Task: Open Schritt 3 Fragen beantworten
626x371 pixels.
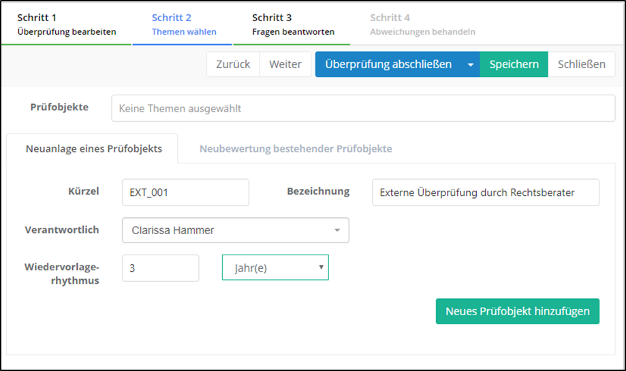Action: (292, 25)
